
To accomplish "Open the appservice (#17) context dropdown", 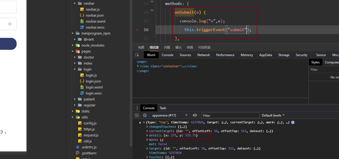I will [169, 115].
